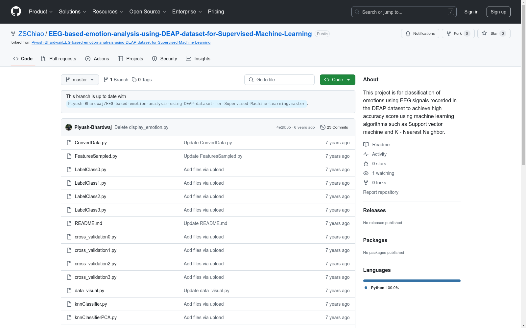Click the file icon beside data_visual.py

click(x=69, y=291)
